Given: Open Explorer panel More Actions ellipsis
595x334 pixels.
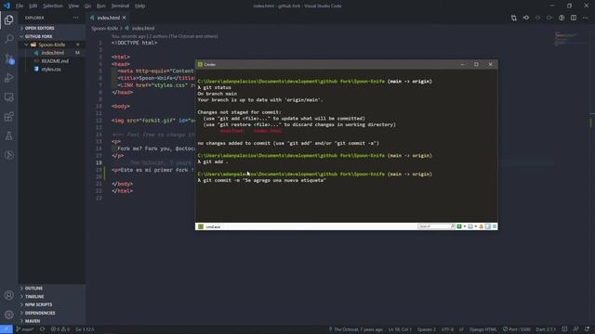Looking at the screenshot, I should pos(76,18).
